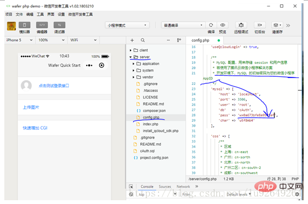Open the iPhone 5 device dropdown
The width and height of the screenshot is (308, 204).
tap(19, 40)
